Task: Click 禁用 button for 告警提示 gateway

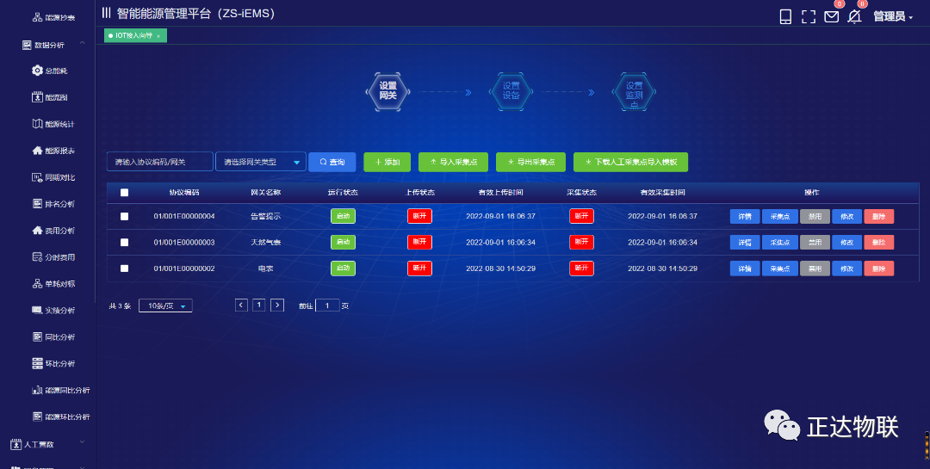Action: click(x=815, y=216)
